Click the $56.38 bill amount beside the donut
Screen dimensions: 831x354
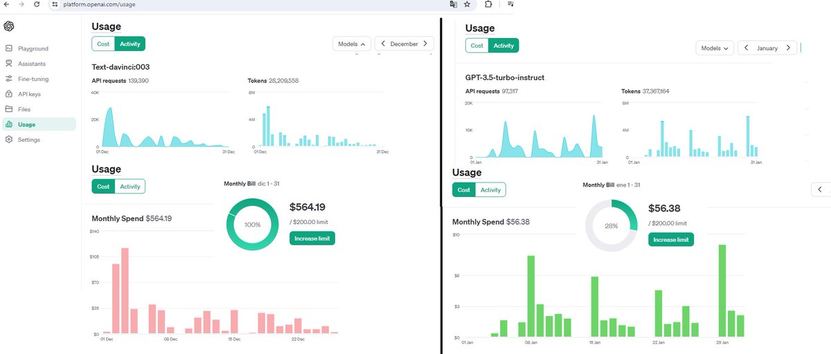(664, 208)
